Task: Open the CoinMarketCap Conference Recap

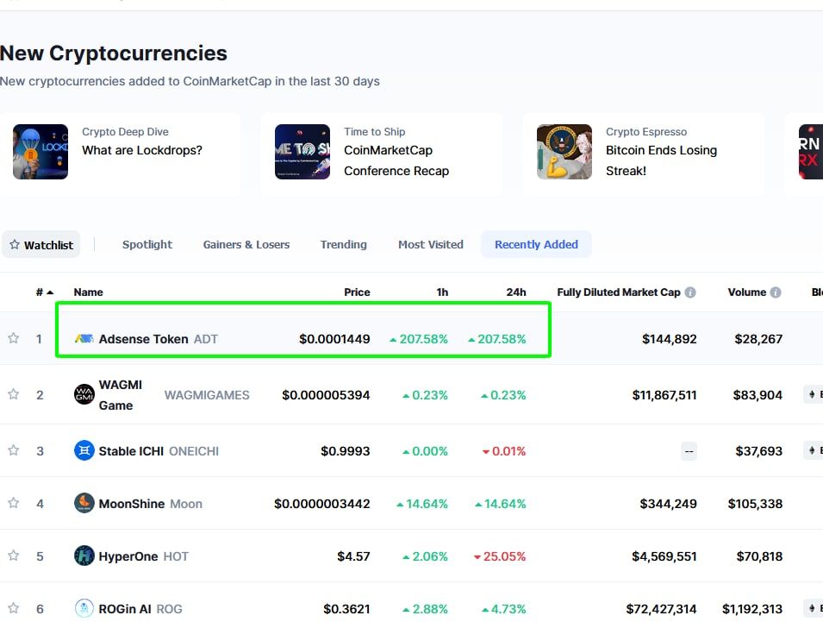Action: [396, 160]
